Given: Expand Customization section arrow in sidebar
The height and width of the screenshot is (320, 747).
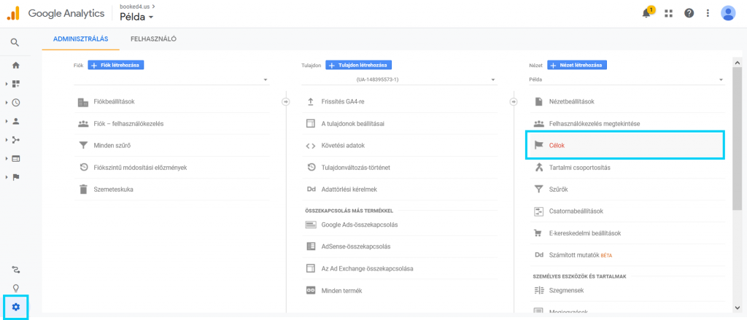Looking at the screenshot, I should pos(6,84).
